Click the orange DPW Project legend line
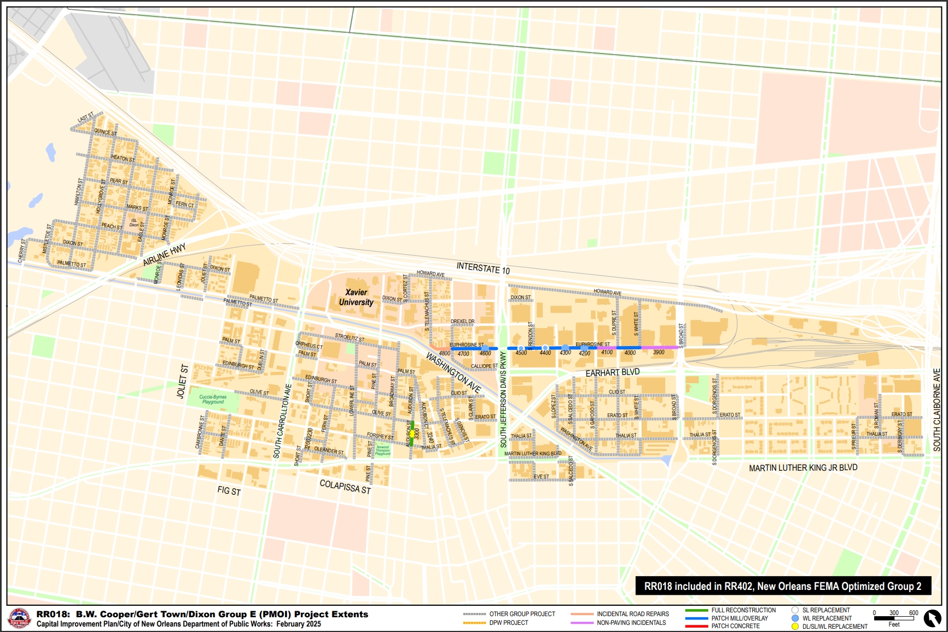This screenshot has width=948, height=632. click(474, 623)
